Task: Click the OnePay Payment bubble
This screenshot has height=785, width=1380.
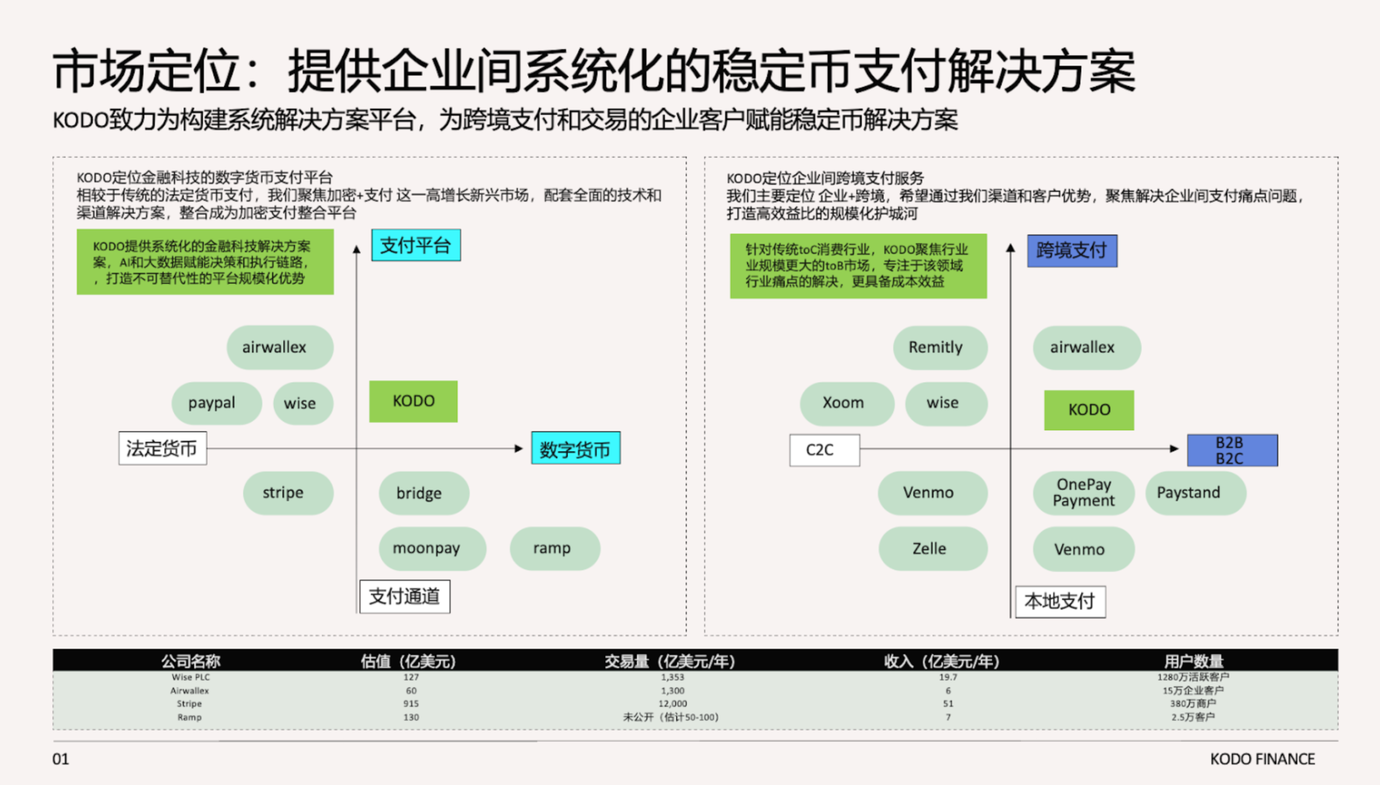Action: tap(1083, 493)
